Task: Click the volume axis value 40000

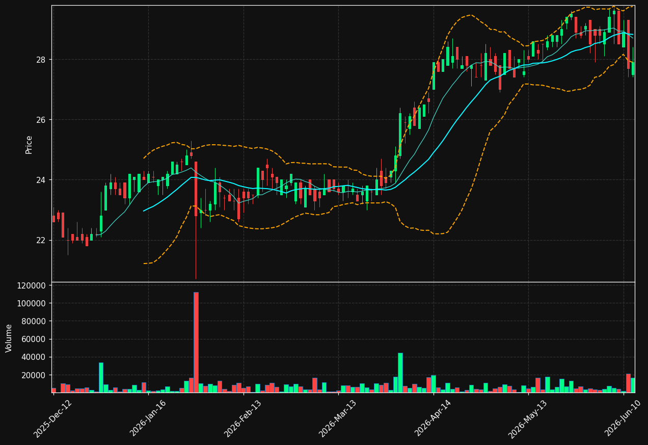Action: click(34, 357)
